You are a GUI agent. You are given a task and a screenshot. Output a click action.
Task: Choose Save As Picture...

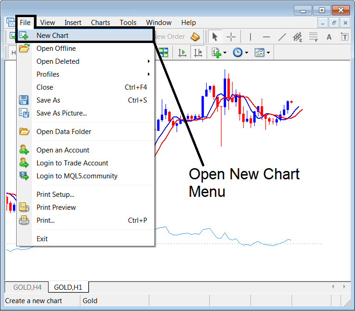click(x=86, y=113)
